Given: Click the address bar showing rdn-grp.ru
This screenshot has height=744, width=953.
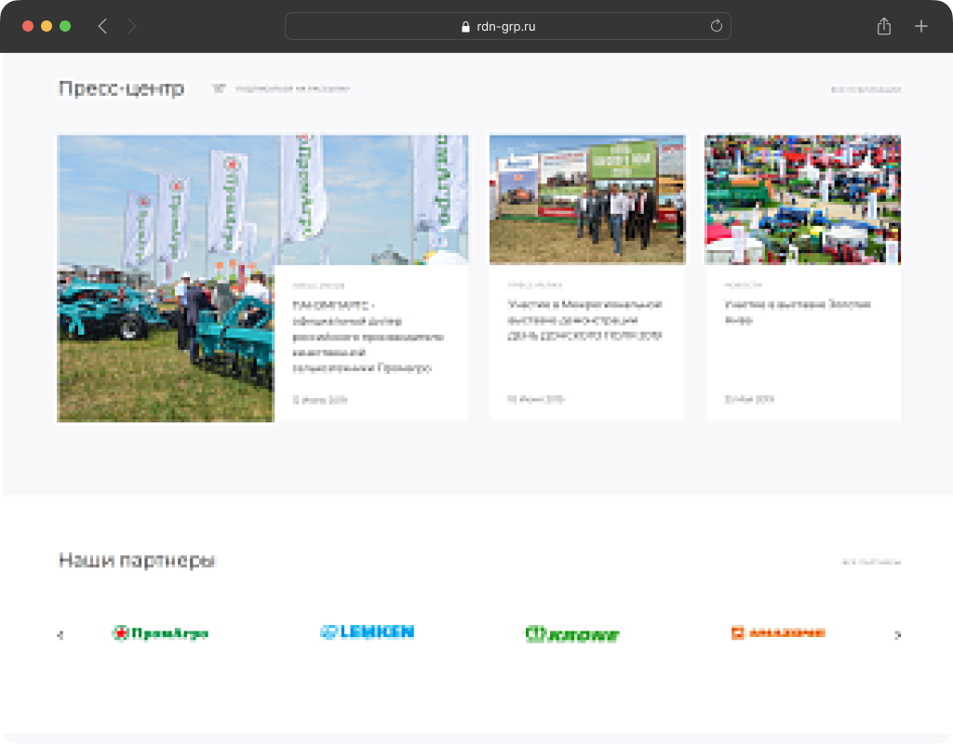Looking at the screenshot, I should pos(507,27).
